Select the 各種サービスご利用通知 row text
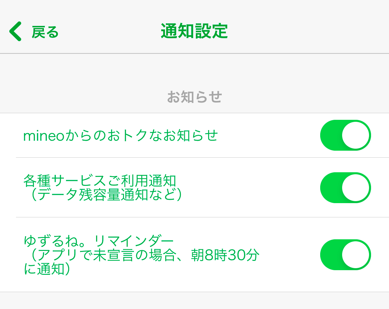 (99, 181)
